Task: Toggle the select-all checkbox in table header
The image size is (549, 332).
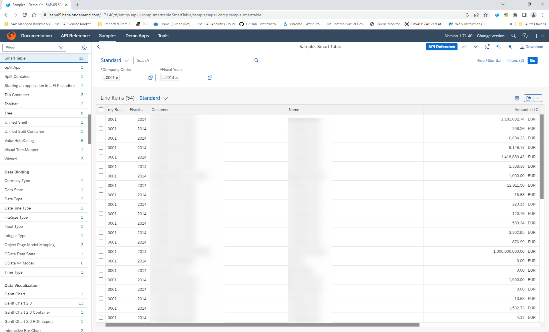Action: point(101,110)
